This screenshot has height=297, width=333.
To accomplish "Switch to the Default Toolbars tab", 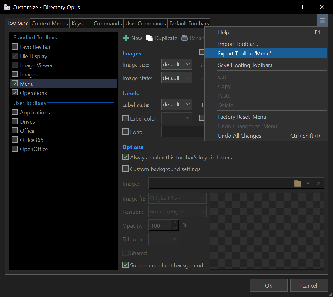I will pyautogui.click(x=189, y=23).
